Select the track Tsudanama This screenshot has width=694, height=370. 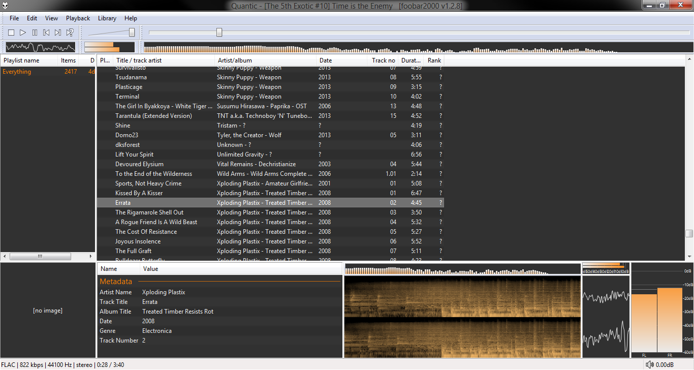(x=270, y=77)
